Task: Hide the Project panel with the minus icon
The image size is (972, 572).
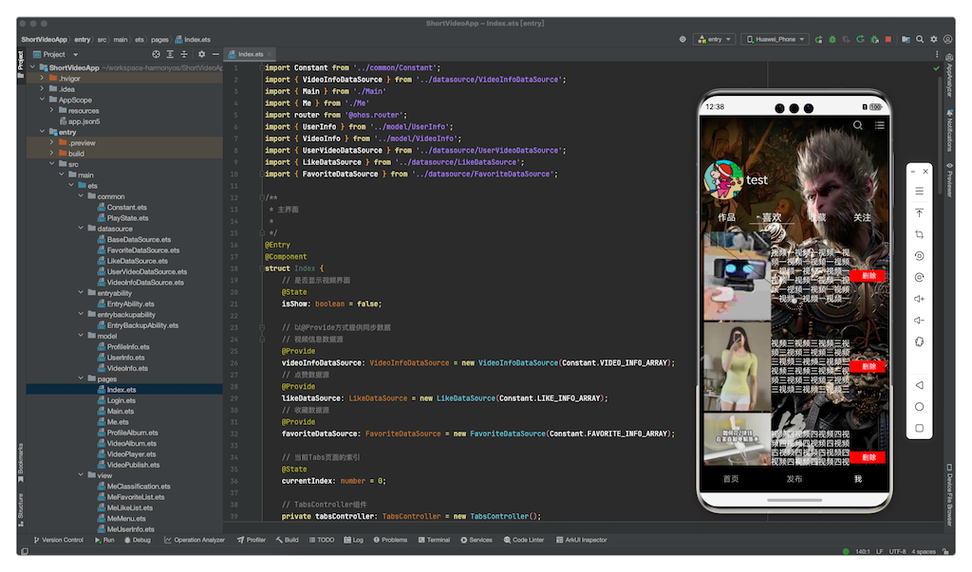Action: click(215, 54)
